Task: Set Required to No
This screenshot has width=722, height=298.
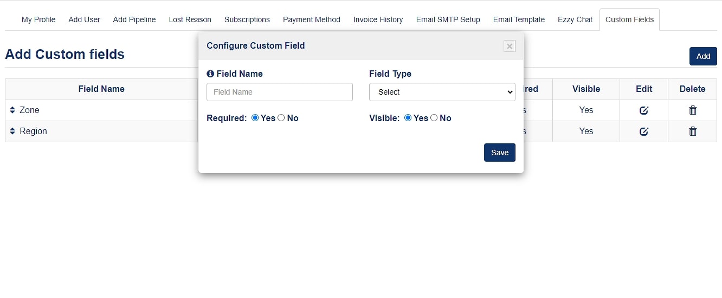Action: pyautogui.click(x=281, y=118)
